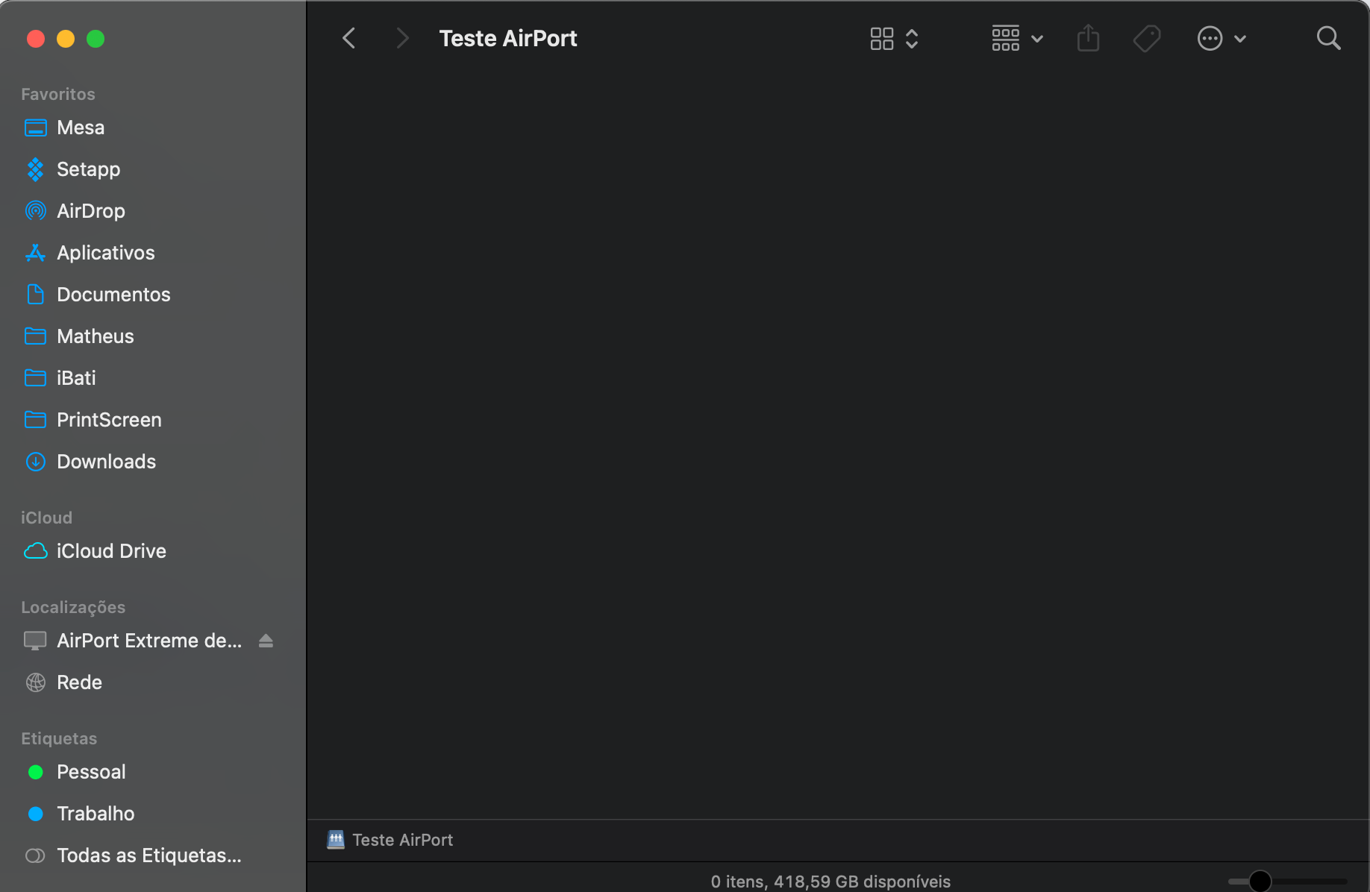Select the blue Trabalho tag
The image size is (1370, 892).
pyautogui.click(x=96, y=814)
